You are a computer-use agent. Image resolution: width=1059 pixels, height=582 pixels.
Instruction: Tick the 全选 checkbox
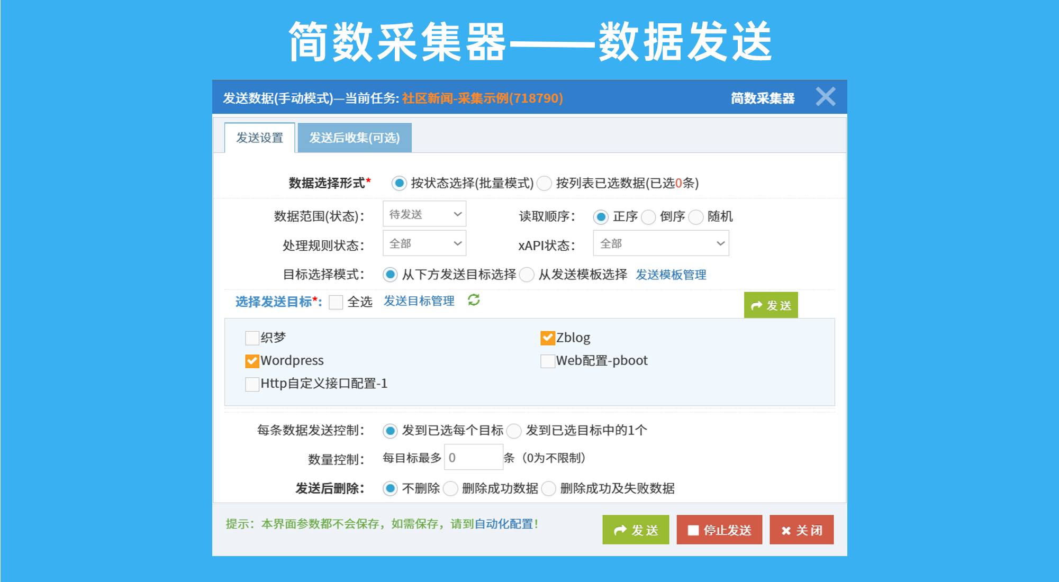(x=336, y=302)
